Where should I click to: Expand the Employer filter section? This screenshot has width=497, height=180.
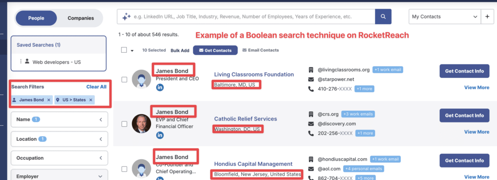(59, 175)
